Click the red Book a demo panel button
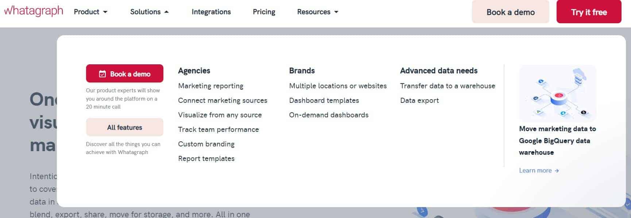This screenshot has width=631, height=218. (125, 73)
